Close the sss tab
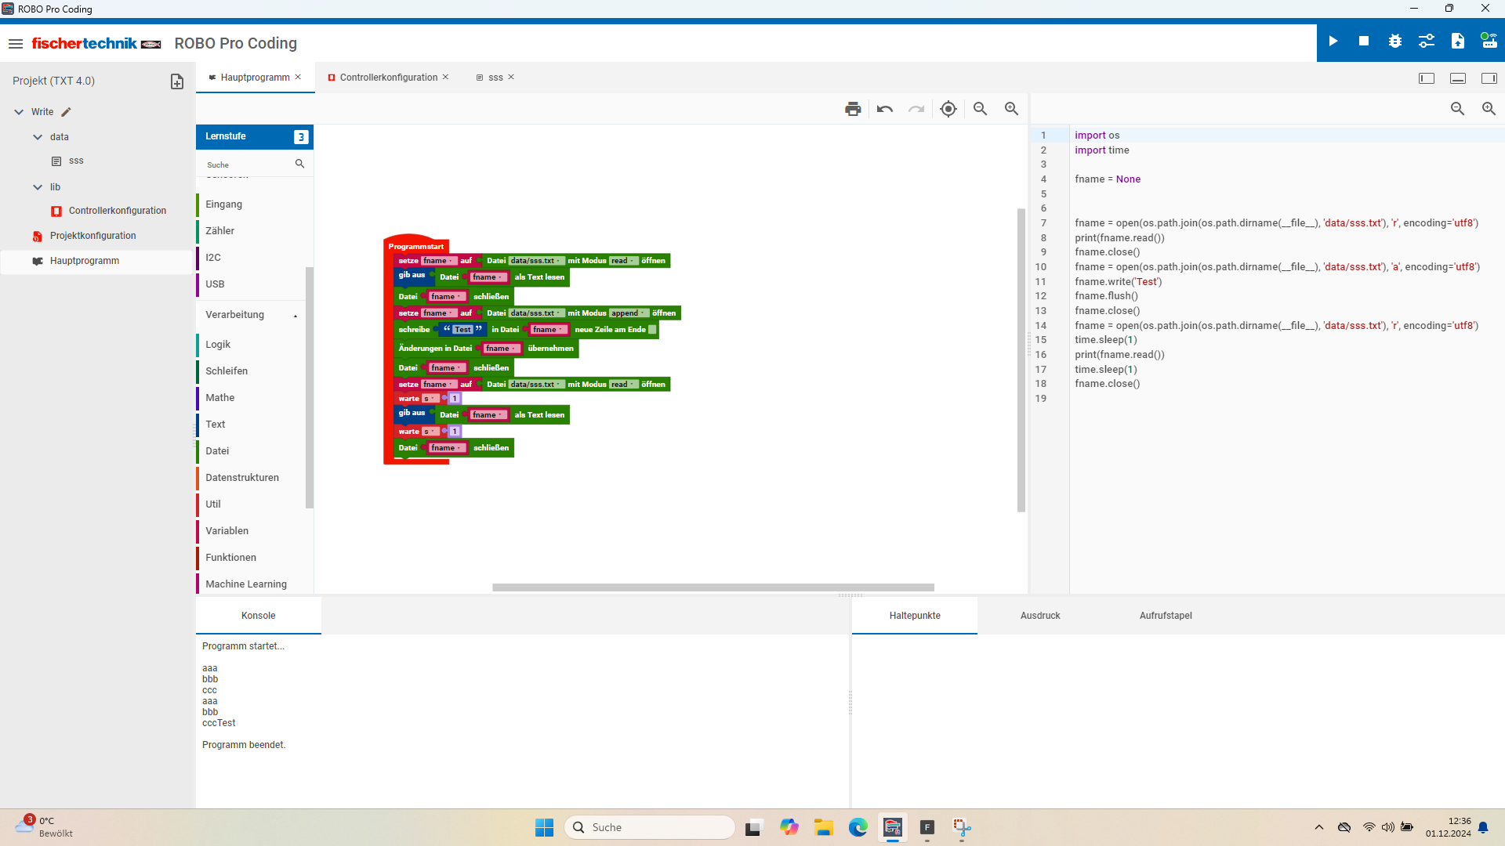The image size is (1505, 846). click(511, 77)
